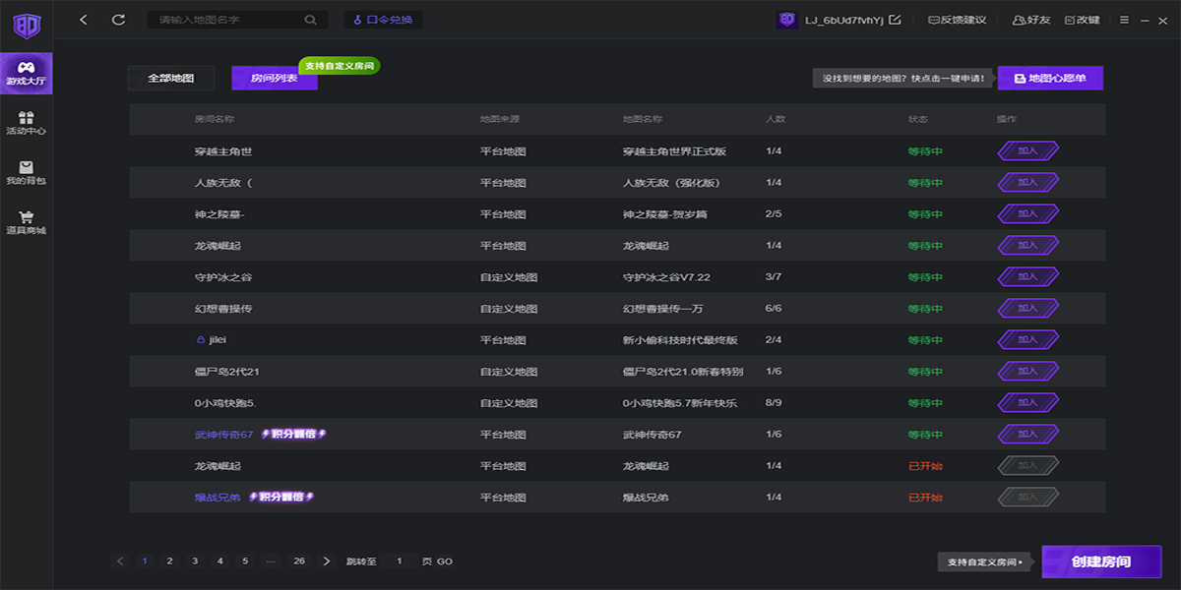Image resolution: width=1181 pixels, height=590 pixels.
Task: Select page 26 in pagination
Action: click(x=299, y=561)
